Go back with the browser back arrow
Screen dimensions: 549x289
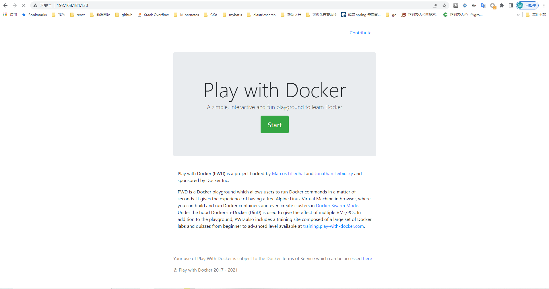click(5, 5)
